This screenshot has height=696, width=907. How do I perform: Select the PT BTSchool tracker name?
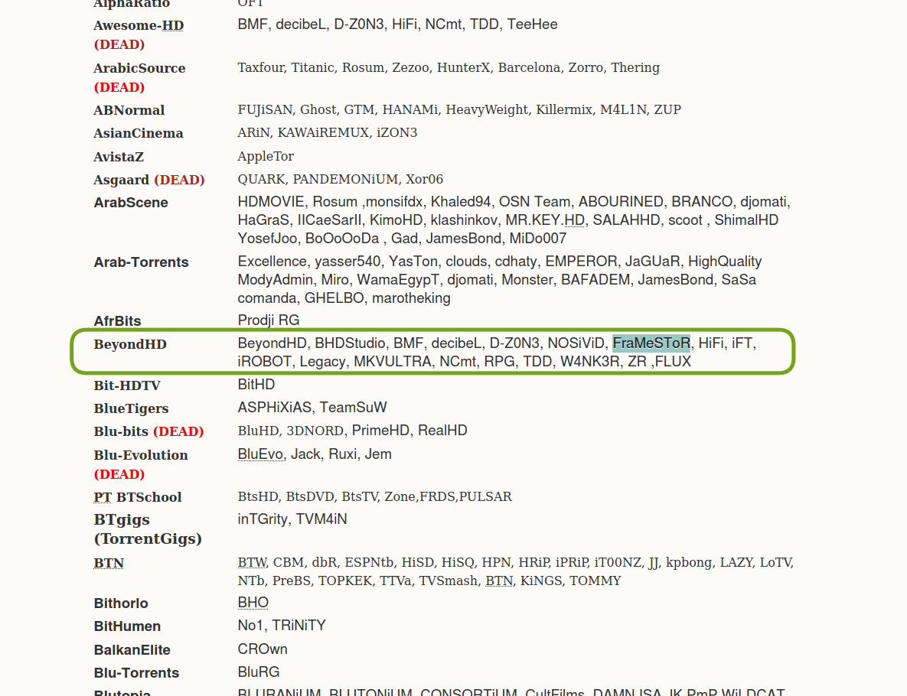click(138, 497)
